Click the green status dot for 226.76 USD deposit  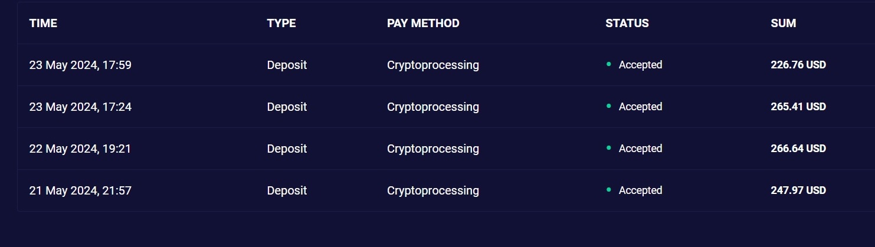tap(608, 64)
